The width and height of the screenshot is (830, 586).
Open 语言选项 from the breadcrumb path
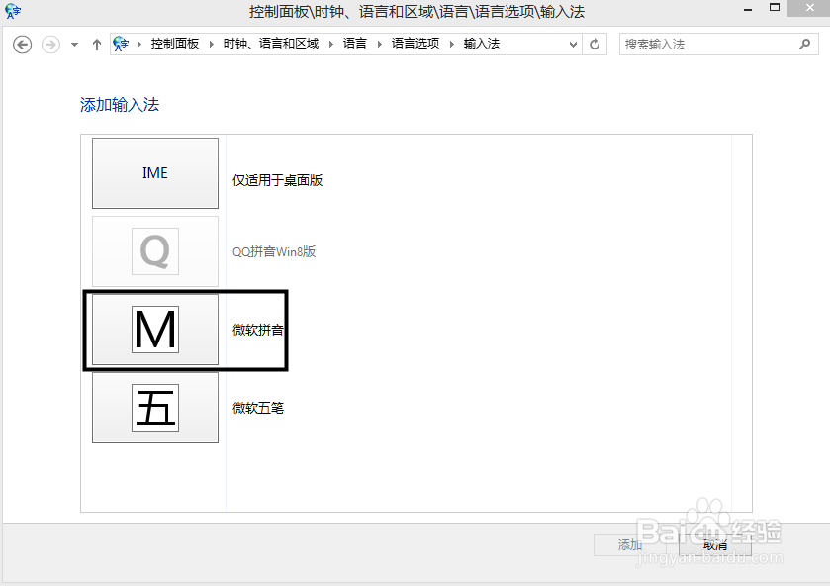click(x=409, y=44)
